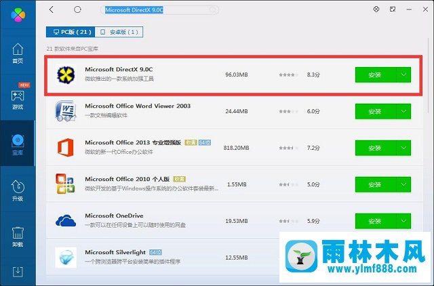Open the 宝库 software library section

point(18,144)
